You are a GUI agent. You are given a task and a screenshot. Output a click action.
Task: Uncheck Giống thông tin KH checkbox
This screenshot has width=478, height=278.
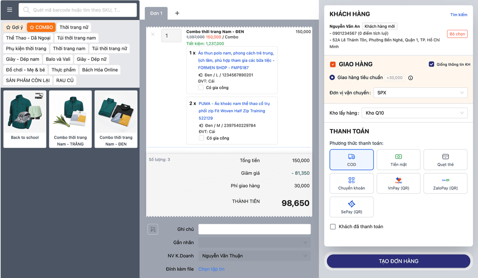(431, 65)
